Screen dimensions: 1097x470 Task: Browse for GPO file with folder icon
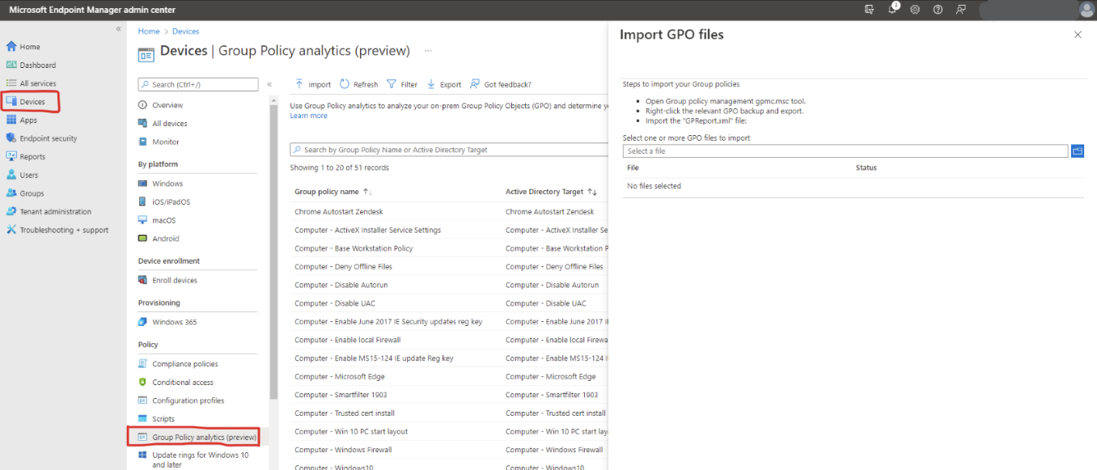pos(1078,150)
